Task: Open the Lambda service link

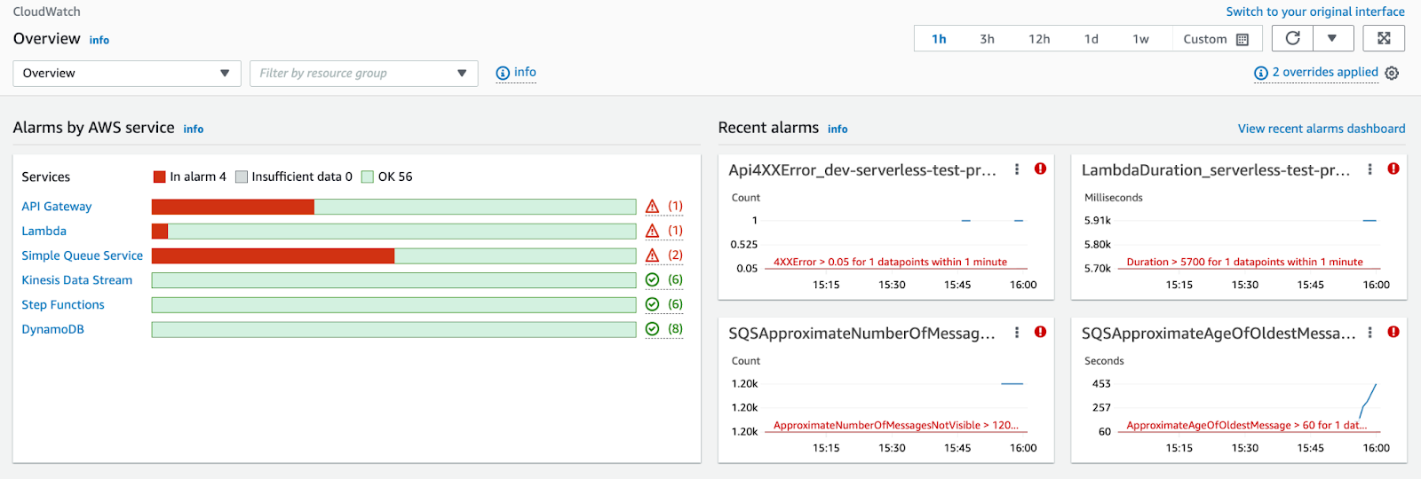Action: point(44,231)
